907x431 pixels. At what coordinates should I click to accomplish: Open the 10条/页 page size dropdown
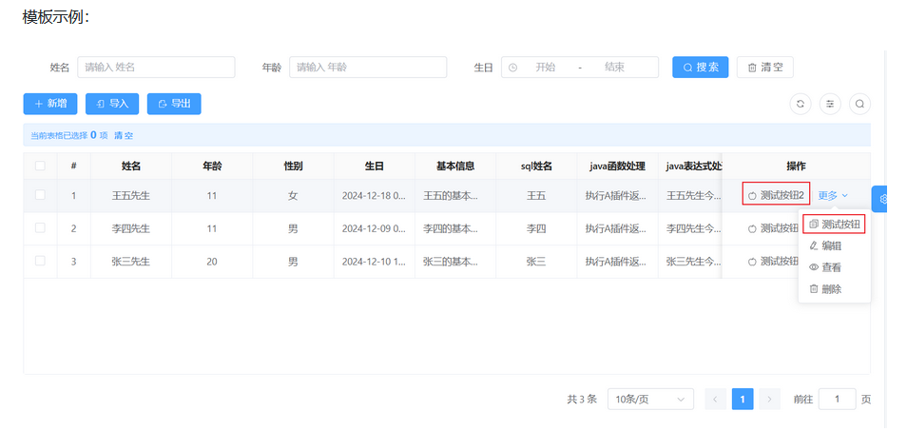pyautogui.click(x=650, y=400)
